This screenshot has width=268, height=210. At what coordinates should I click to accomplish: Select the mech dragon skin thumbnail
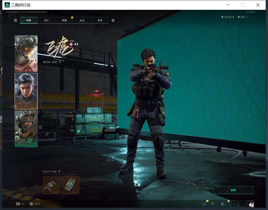coord(26,53)
